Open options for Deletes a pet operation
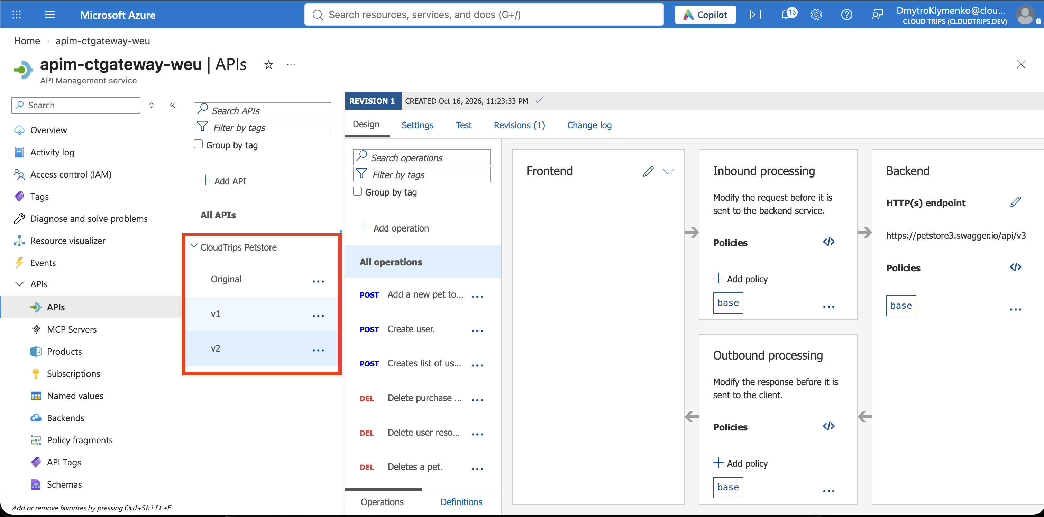The image size is (1044, 517). click(477, 469)
